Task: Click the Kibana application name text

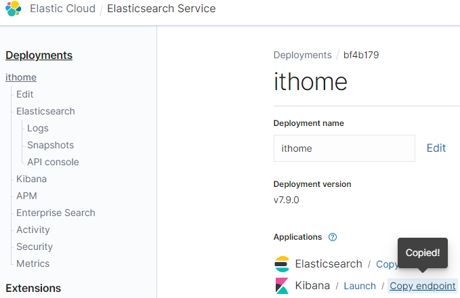Action: (x=312, y=285)
